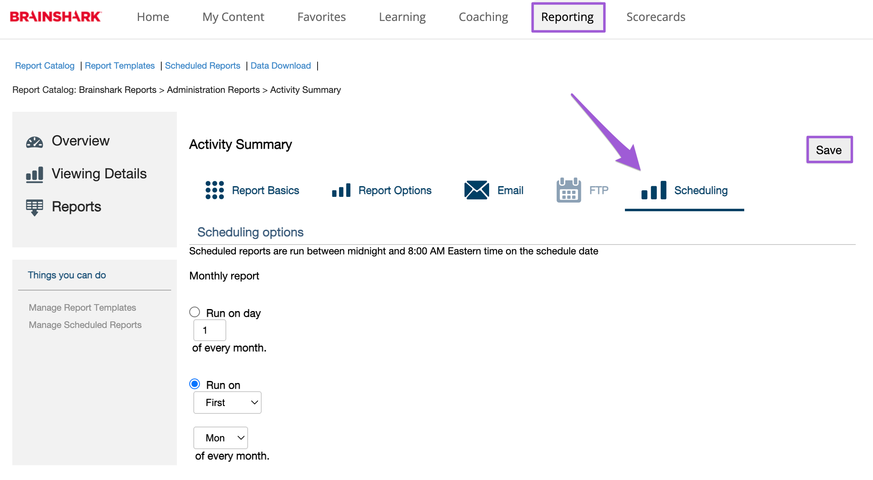
Task: Open the Report Catalog link
Action: coord(45,66)
